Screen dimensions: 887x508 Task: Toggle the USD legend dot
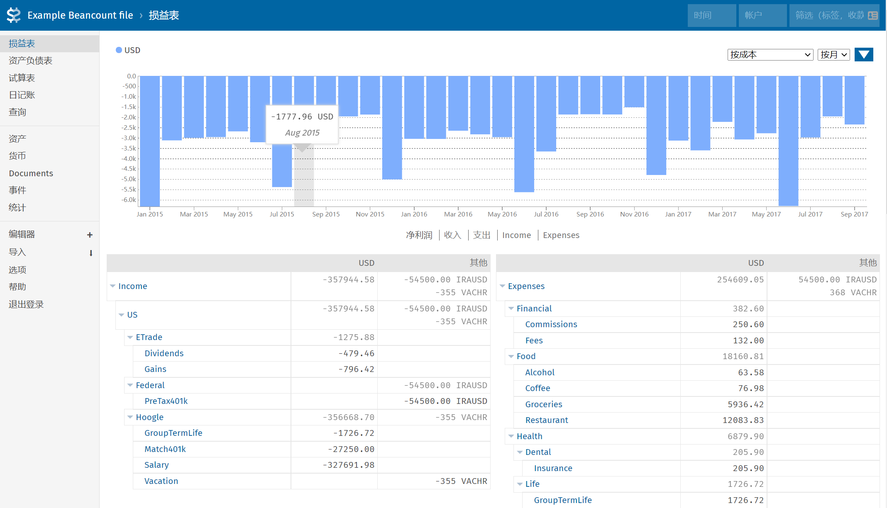pyautogui.click(x=119, y=50)
